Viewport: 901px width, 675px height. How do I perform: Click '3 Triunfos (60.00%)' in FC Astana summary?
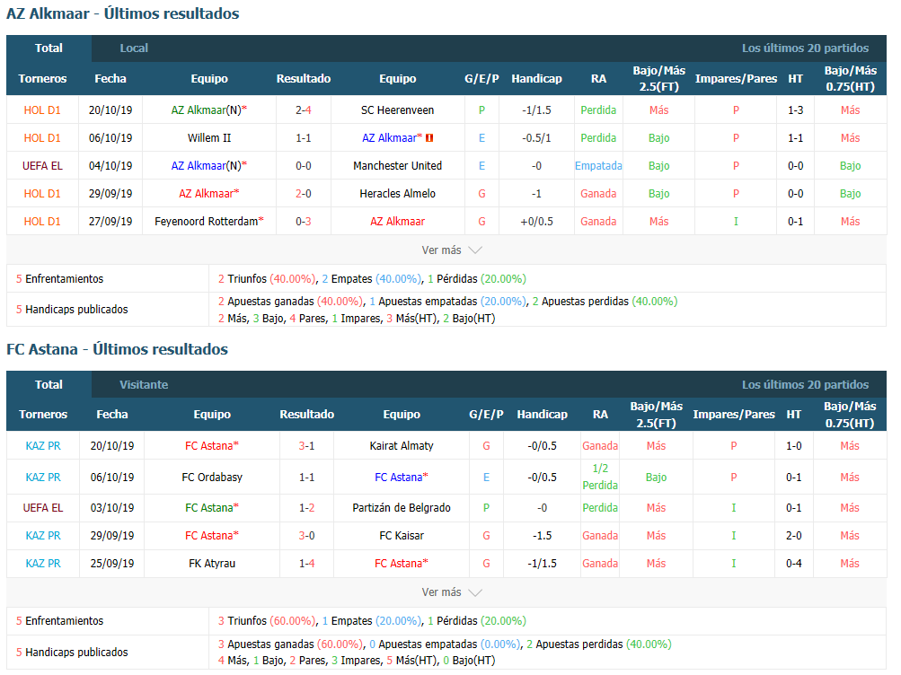pos(267,621)
